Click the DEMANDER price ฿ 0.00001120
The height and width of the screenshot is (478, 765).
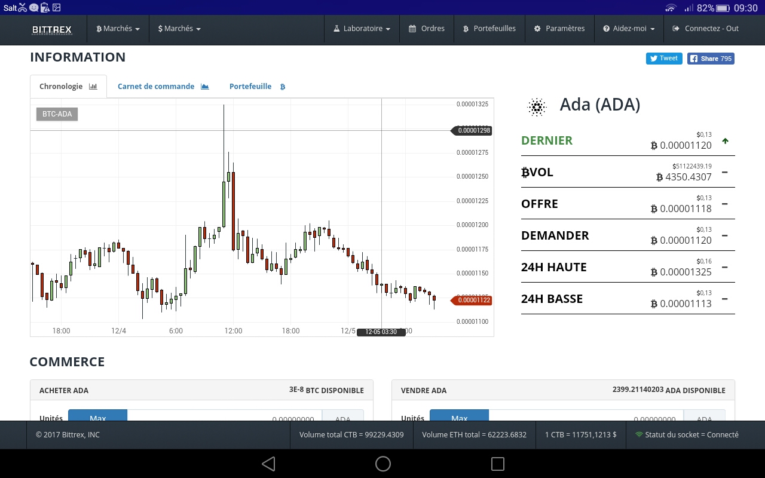point(681,240)
